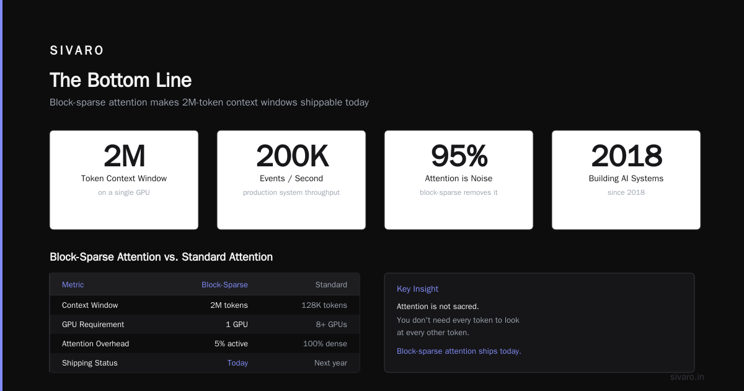Click the 'Block-Sparse Attention vs. Standard Attention' heading

coord(161,257)
